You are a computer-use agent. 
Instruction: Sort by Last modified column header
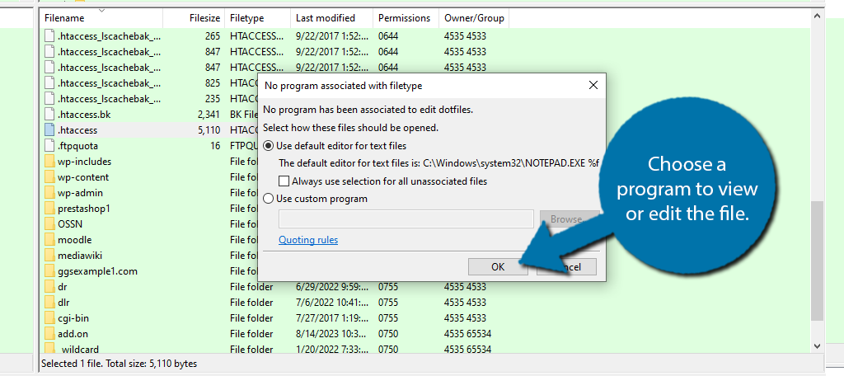click(x=325, y=17)
